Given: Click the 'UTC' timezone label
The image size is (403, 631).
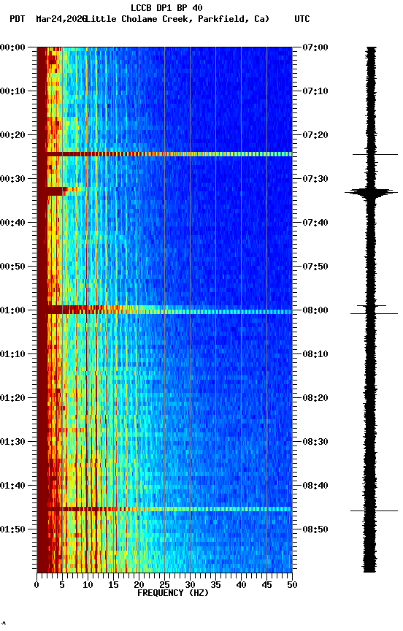Looking at the screenshot, I should 302,19.
